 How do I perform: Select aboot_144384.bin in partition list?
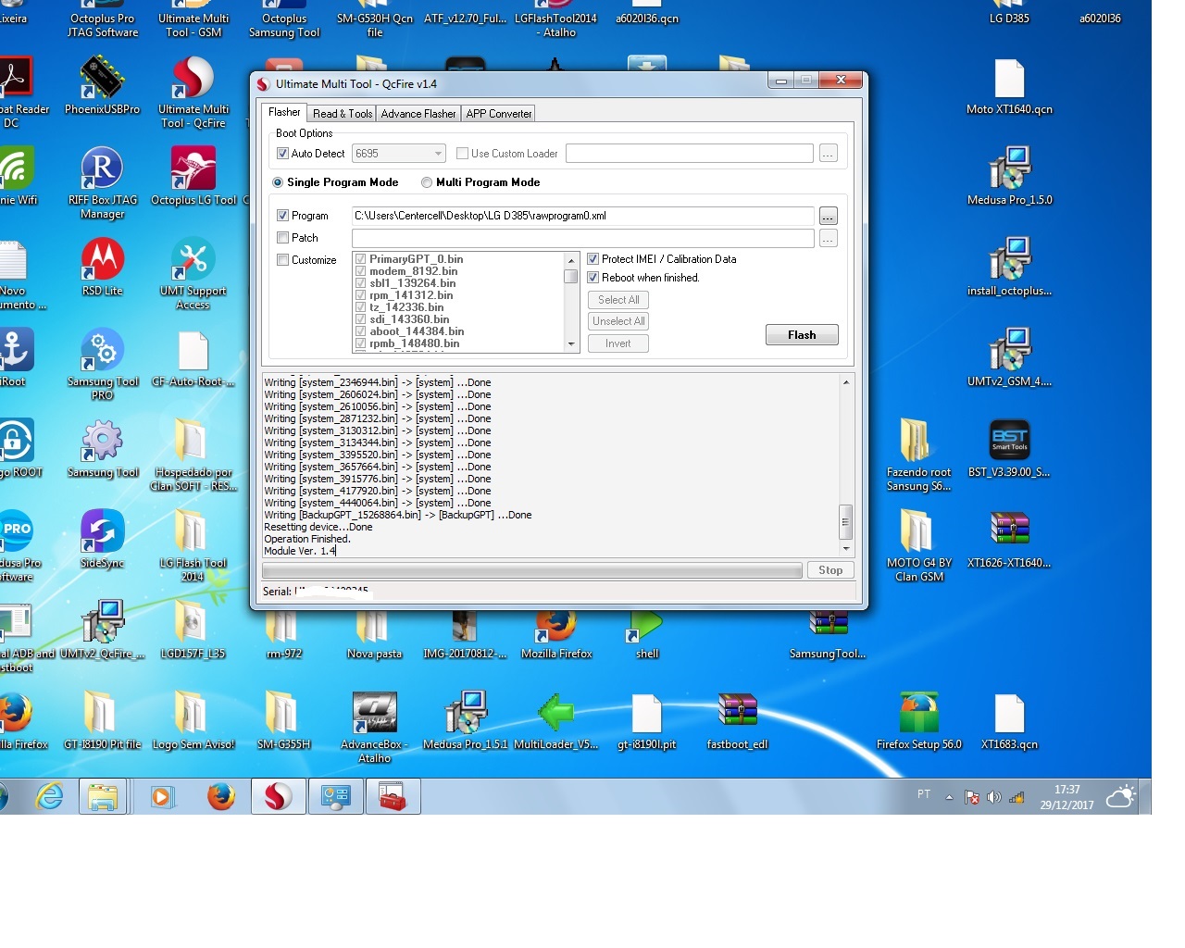(417, 331)
